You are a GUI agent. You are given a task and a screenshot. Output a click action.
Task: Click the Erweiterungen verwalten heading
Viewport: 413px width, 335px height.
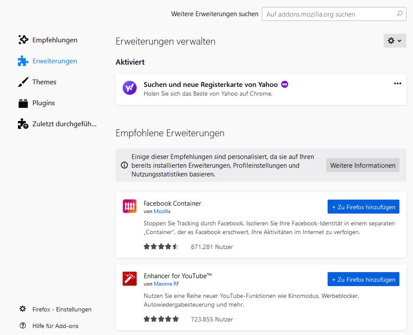coord(166,41)
